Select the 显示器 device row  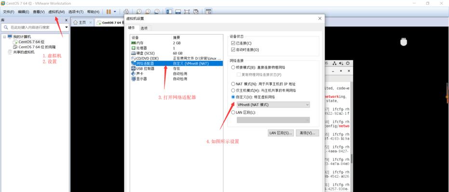click(176, 79)
